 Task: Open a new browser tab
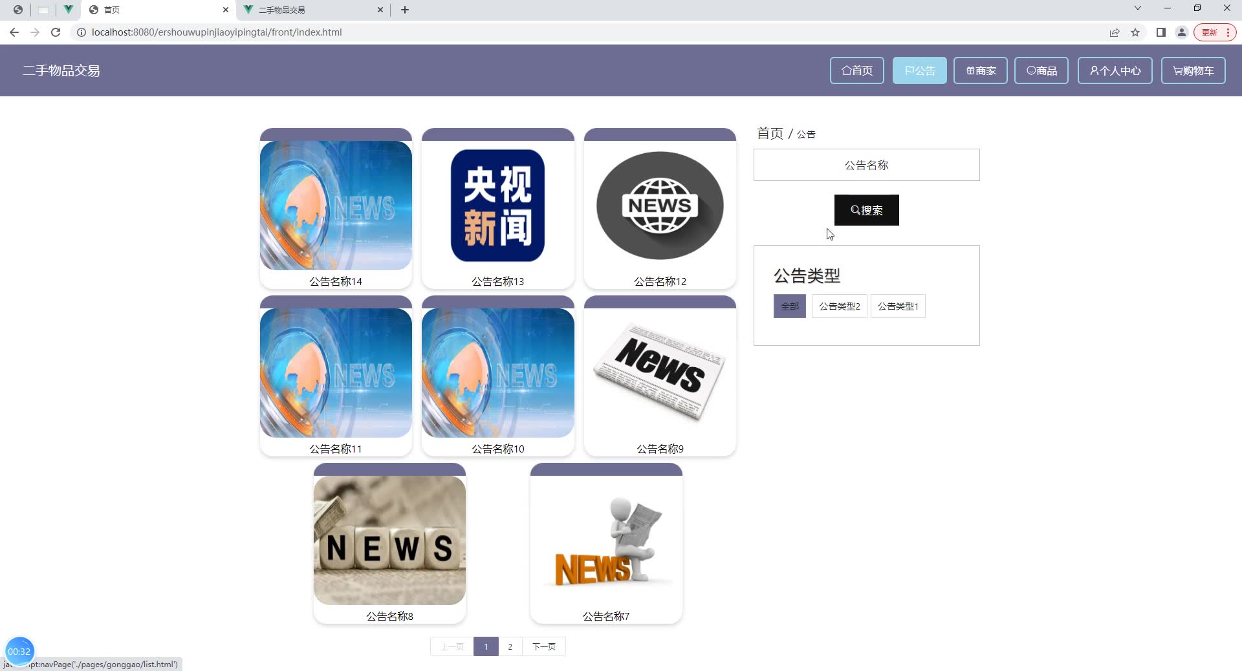(405, 10)
